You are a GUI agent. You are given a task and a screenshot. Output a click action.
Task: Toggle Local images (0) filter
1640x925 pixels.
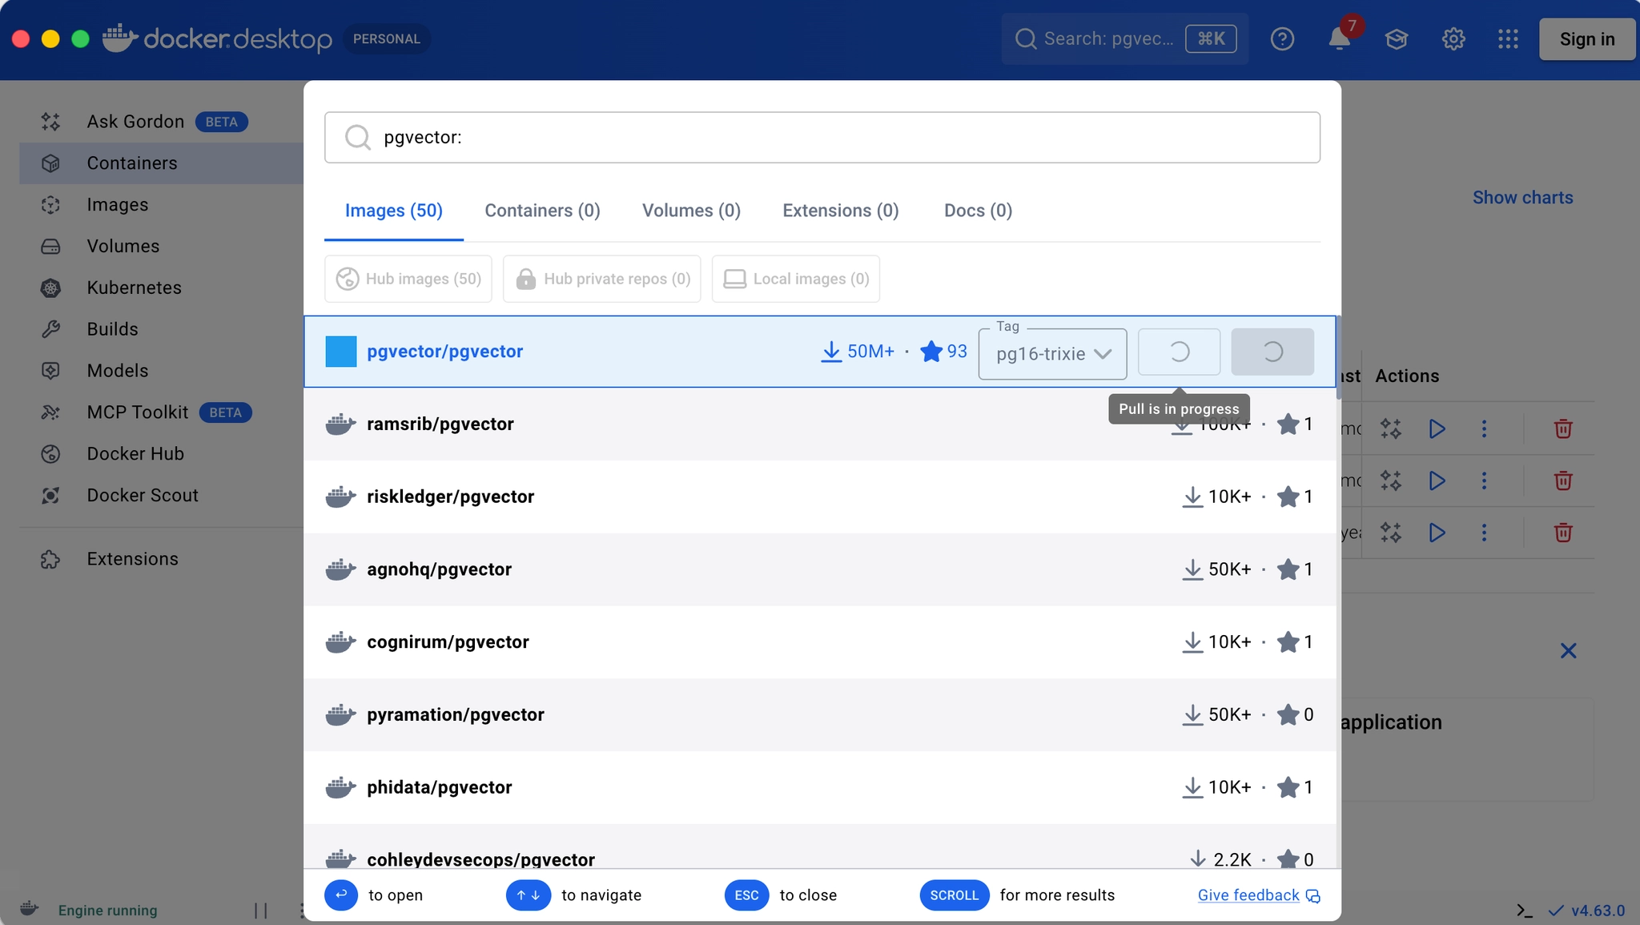coord(796,279)
